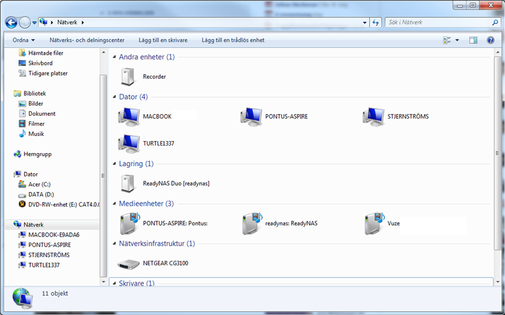
Task: Collapse the Lagring (1) group
Action: click(114, 164)
